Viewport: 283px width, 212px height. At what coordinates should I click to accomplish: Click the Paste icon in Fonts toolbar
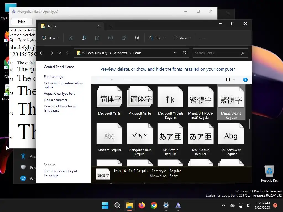pos(97,38)
